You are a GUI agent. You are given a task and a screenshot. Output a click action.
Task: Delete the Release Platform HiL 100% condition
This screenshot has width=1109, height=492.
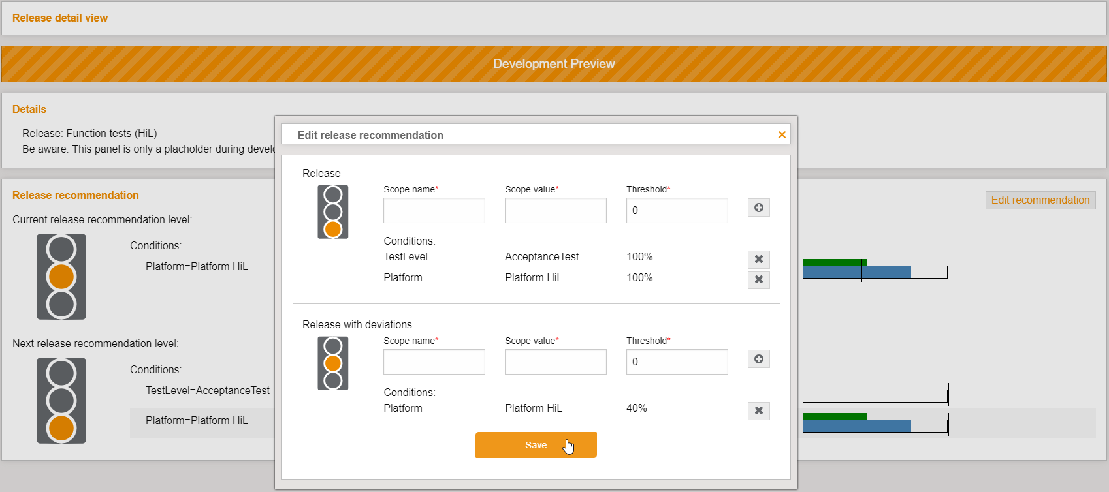tap(758, 280)
